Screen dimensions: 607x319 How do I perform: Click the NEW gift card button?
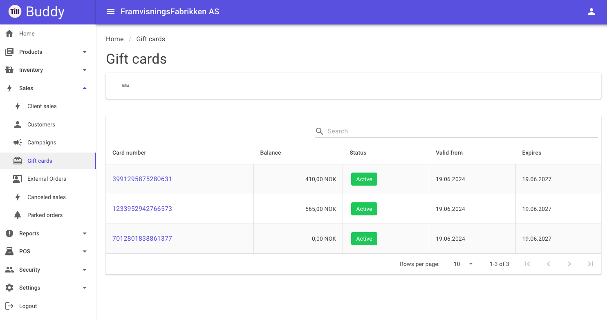pyautogui.click(x=125, y=86)
